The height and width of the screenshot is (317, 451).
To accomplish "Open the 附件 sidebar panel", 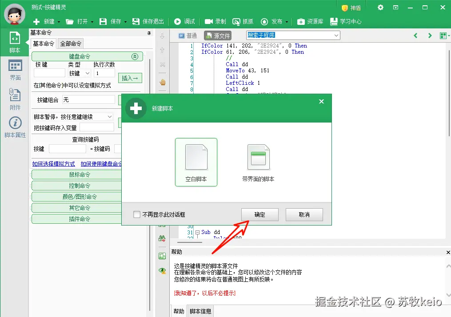I will [15, 99].
